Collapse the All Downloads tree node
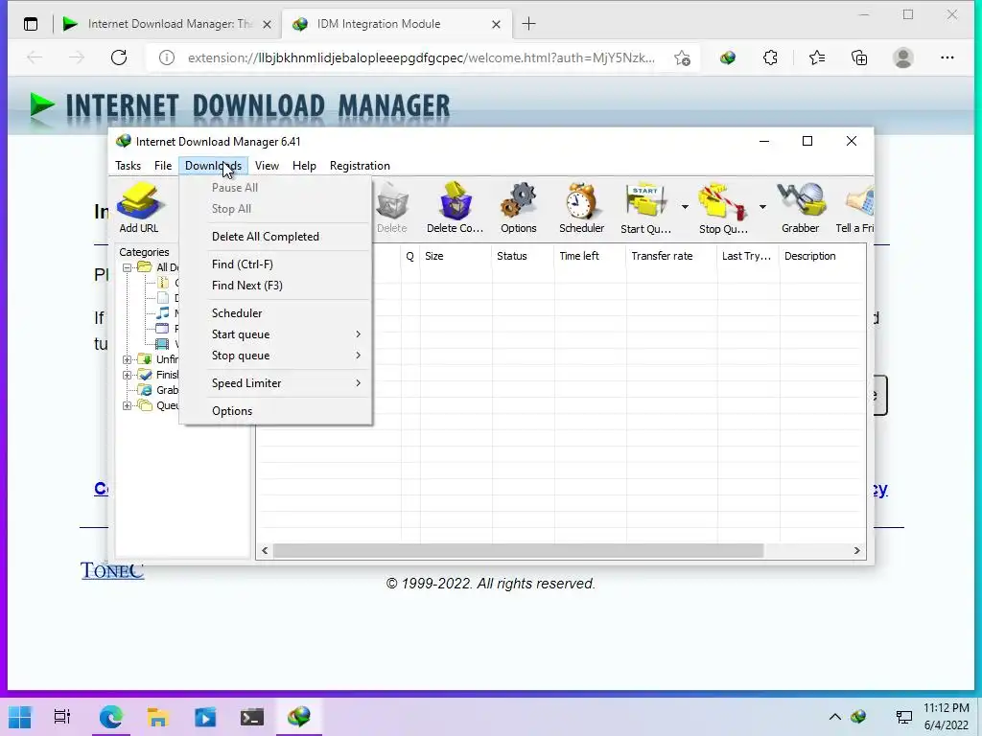982x736 pixels. click(x=127, y=267)
